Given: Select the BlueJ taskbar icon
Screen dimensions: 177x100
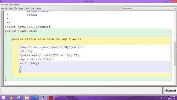Looking at the screenshot, I should click(43, 98).
